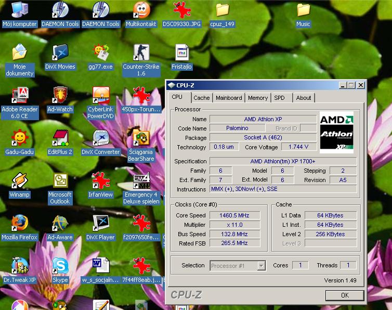Click the Microsoft Outlook desktop icon
Image resolution: width=392 pixels, height=310 pixels.
point(60,180)
